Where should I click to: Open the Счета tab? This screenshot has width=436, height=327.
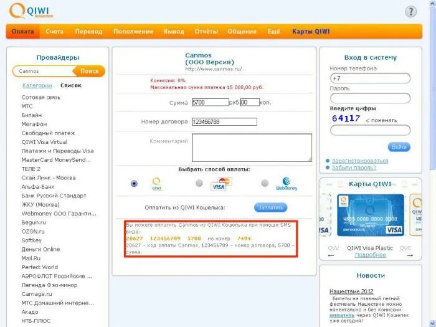tap(55, 31)
